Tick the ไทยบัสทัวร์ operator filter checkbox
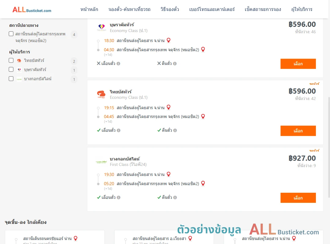This screenshot has width=330, height=244. point(11,60)
